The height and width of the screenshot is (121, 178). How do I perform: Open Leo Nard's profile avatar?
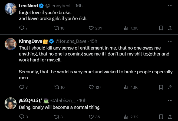click(x=10, y=9)
